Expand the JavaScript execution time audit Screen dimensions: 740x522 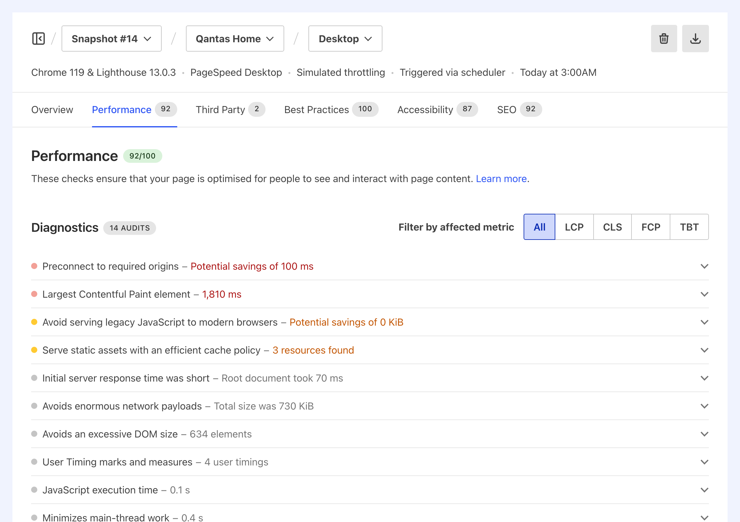(704, 490)
